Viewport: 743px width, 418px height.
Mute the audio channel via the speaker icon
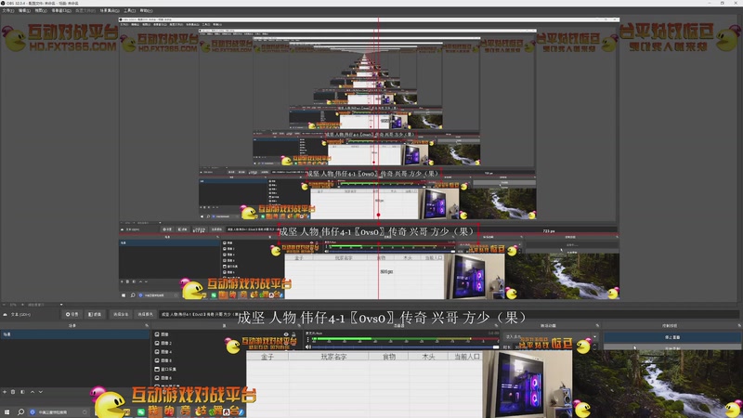click(x=308, y=346)
